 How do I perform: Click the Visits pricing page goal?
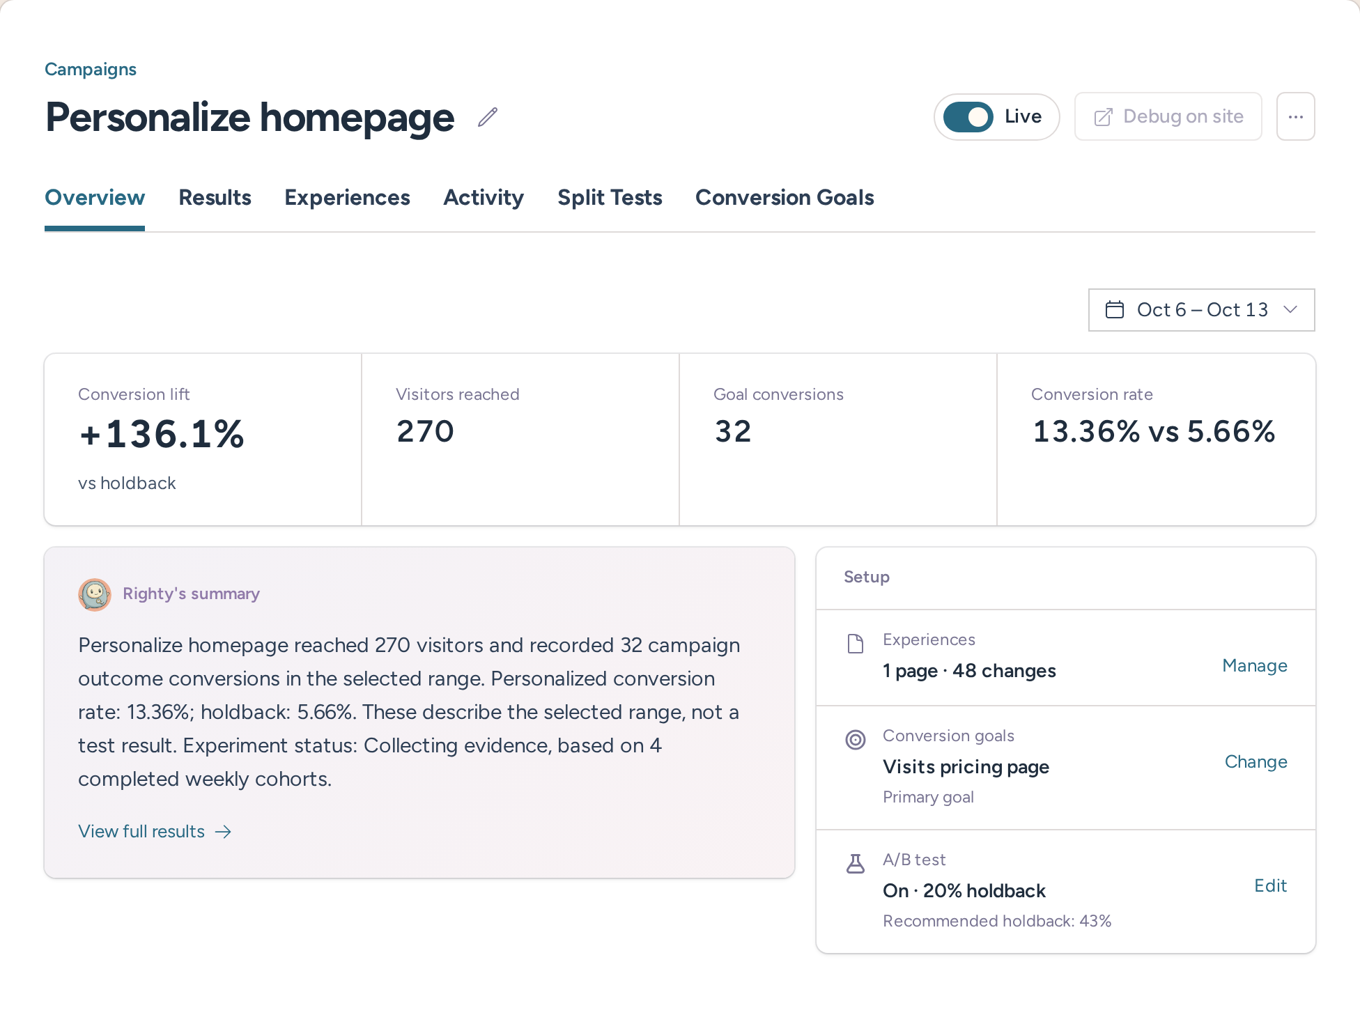coord(966,767)
